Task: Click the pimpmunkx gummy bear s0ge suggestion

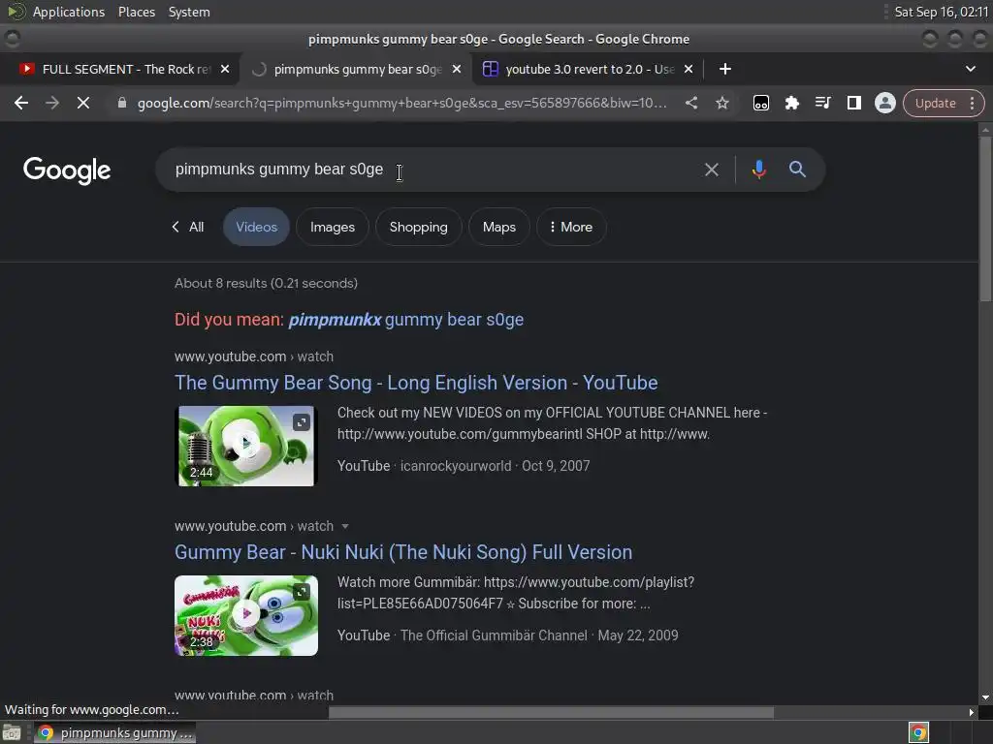Action: [406, 320]
